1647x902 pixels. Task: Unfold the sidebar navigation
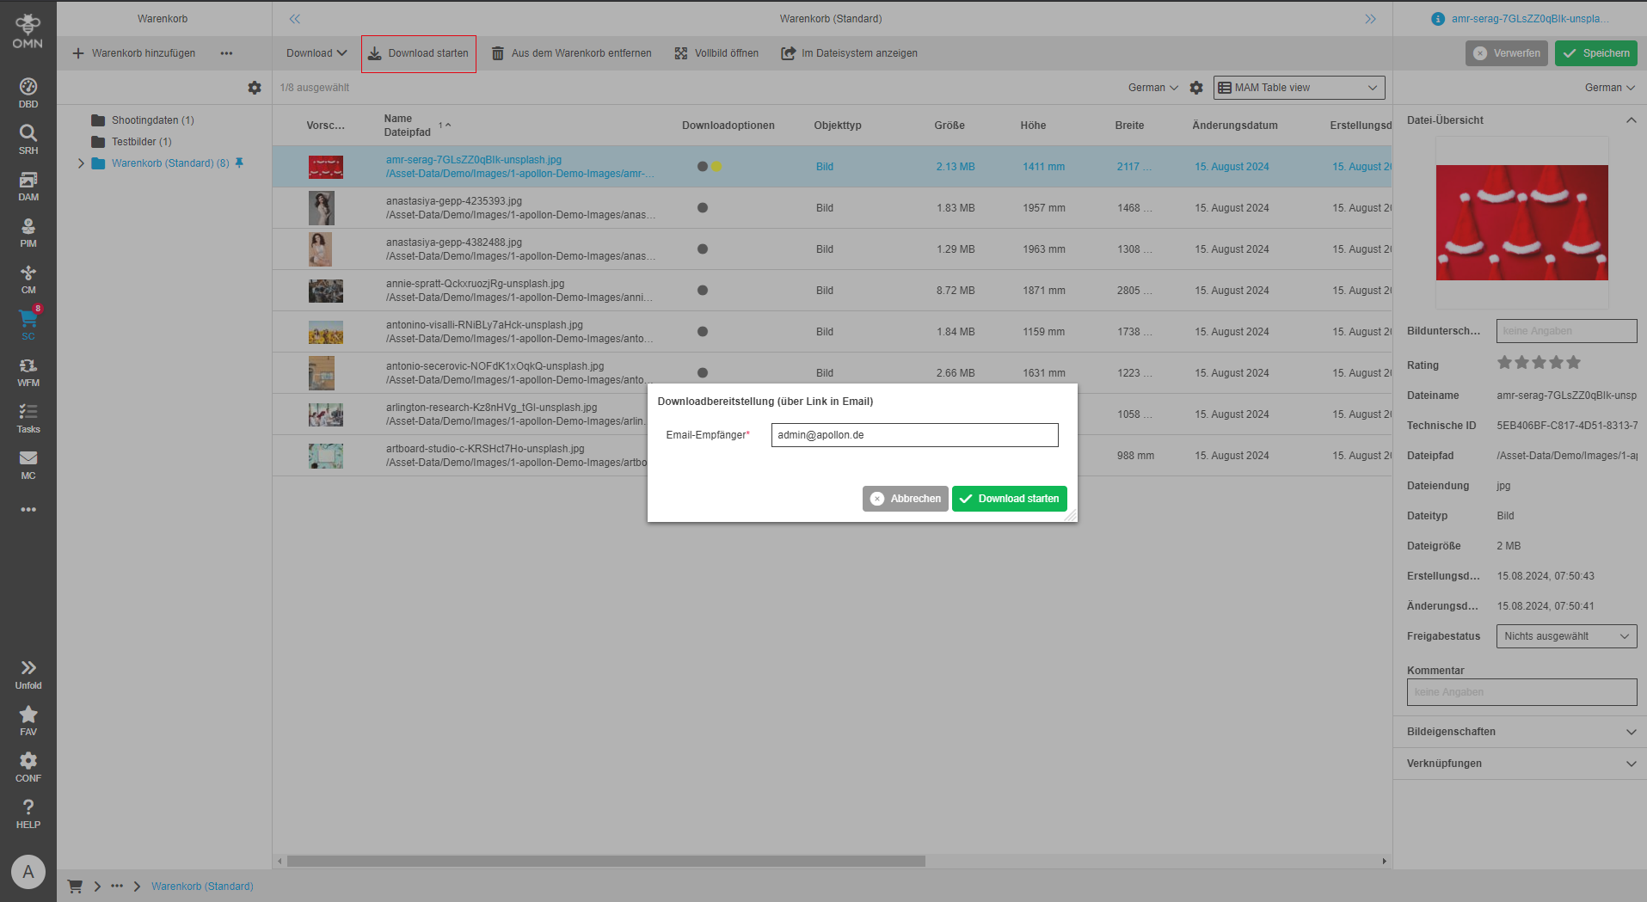[x=28, y=673]
